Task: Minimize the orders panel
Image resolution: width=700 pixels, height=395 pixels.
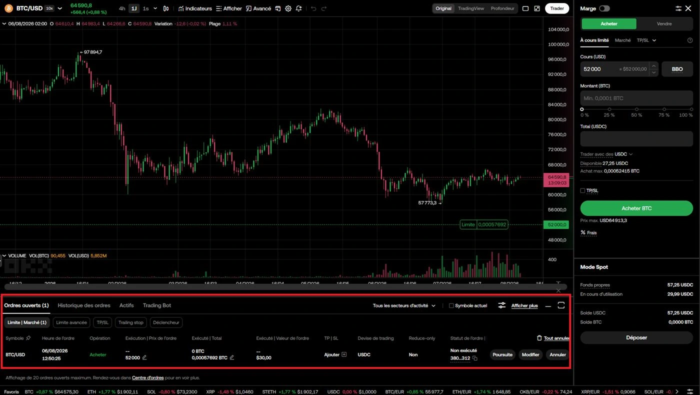Action: [x=548, y=305]
